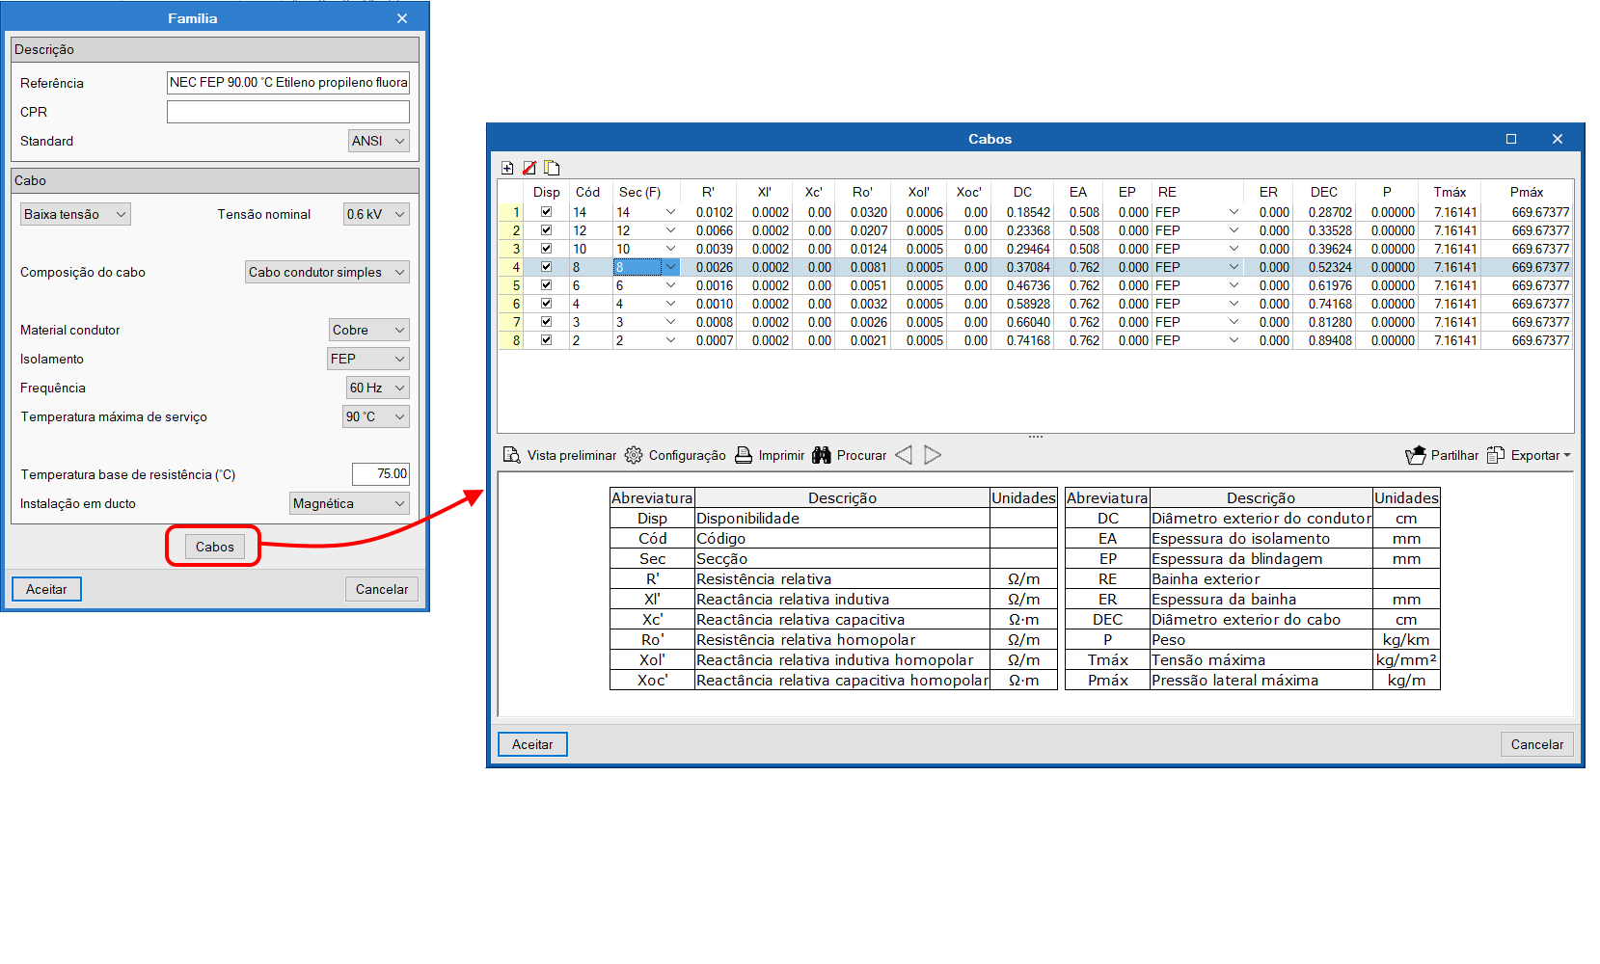Open Vista preliminar print preview
The image size is (1600, 964).
559,455
